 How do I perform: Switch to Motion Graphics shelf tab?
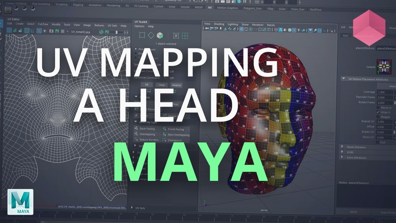click(x=227, y=8)
